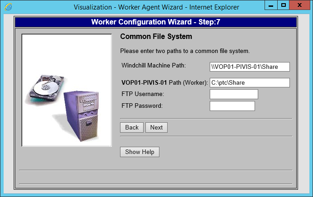Click the FTP Password input box
Image resolution: width=313 pixels, height=197 pixels.
pyautogui.click(x=232, y=106)
